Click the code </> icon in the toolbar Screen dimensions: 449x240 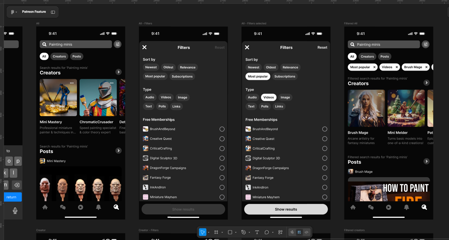[x=306, y=232]
